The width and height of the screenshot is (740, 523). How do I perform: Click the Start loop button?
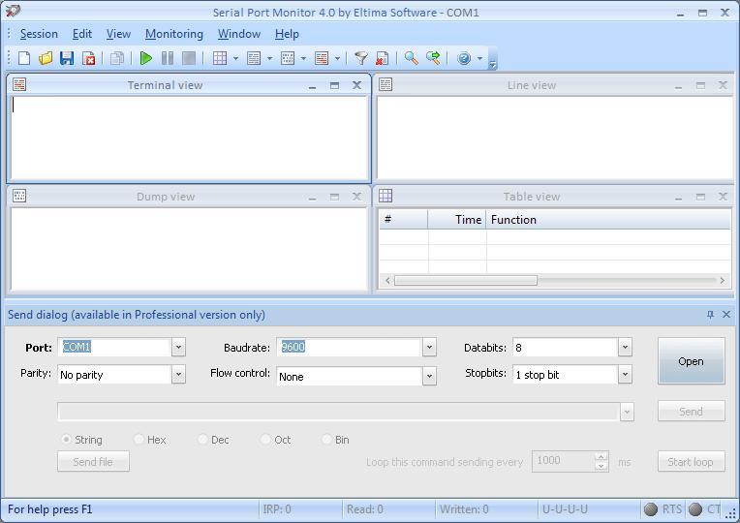[x=691, y=462]
